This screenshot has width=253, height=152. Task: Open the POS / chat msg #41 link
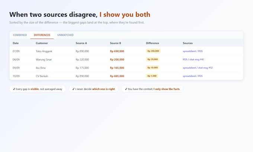click(x=193, y=59)
